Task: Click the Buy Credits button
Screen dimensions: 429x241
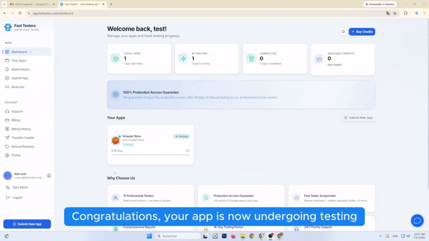Action: 362,32
